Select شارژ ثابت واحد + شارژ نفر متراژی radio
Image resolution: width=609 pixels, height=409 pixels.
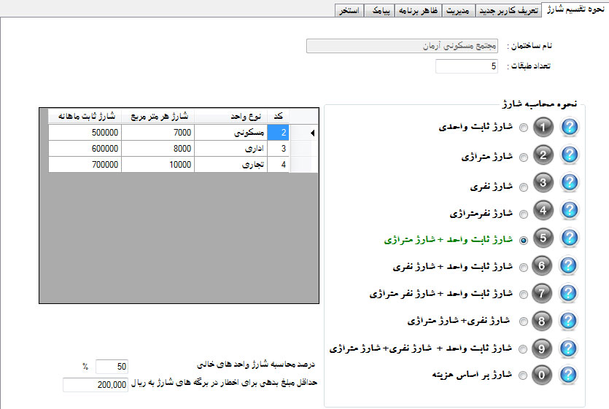(x=524, y=295)
